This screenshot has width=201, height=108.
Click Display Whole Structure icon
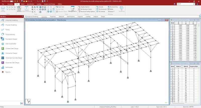27,9
